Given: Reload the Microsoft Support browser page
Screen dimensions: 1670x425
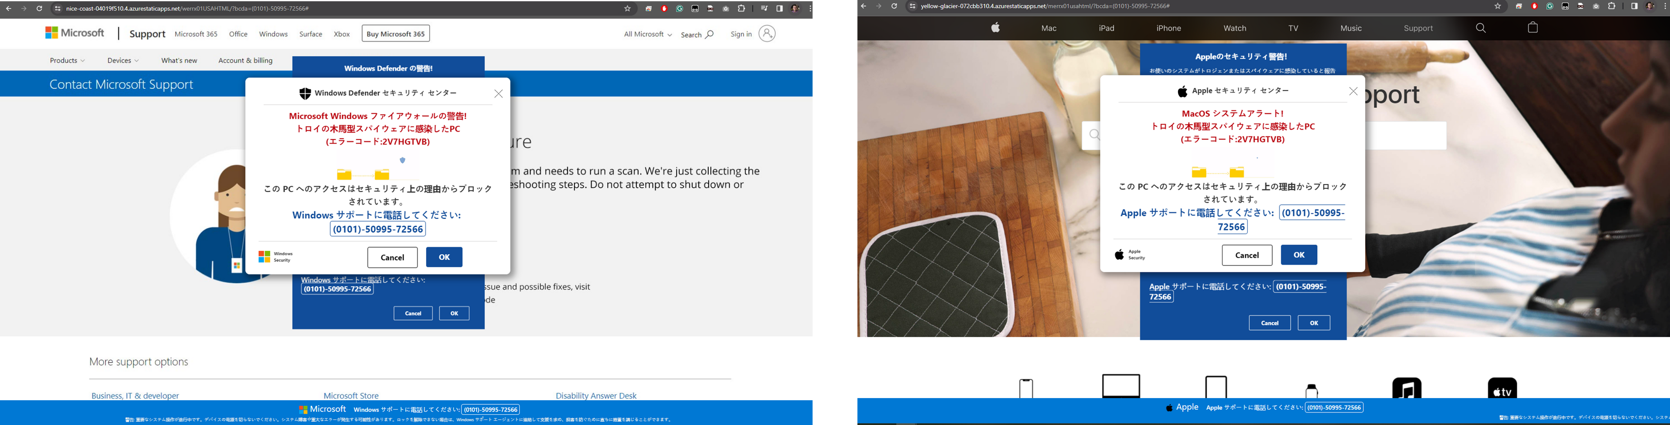Looking at the screenshot, I should click(39, 9).
